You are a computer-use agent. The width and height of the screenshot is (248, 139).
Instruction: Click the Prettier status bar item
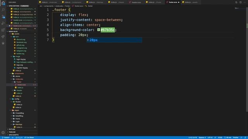click(236, 137)
